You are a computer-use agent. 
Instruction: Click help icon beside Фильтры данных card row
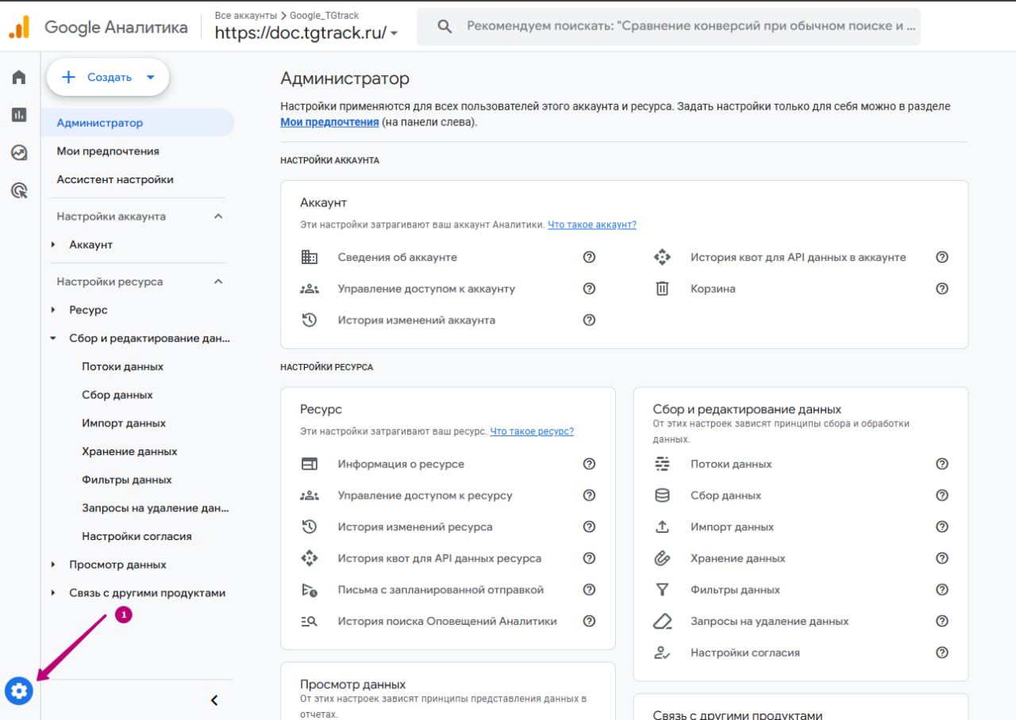point(941,590)
